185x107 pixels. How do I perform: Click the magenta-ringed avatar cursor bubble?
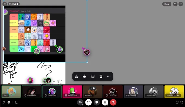[87, 52]
